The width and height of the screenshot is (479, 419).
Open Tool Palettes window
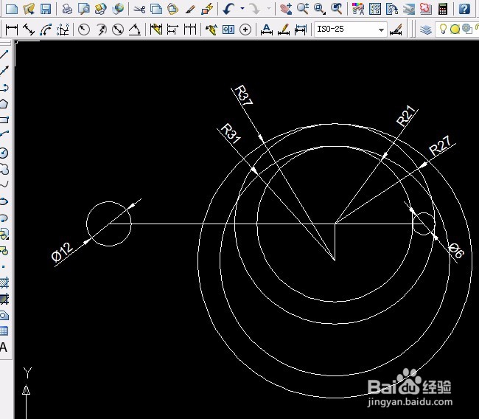pyautogui.click(x=392, y=9)
